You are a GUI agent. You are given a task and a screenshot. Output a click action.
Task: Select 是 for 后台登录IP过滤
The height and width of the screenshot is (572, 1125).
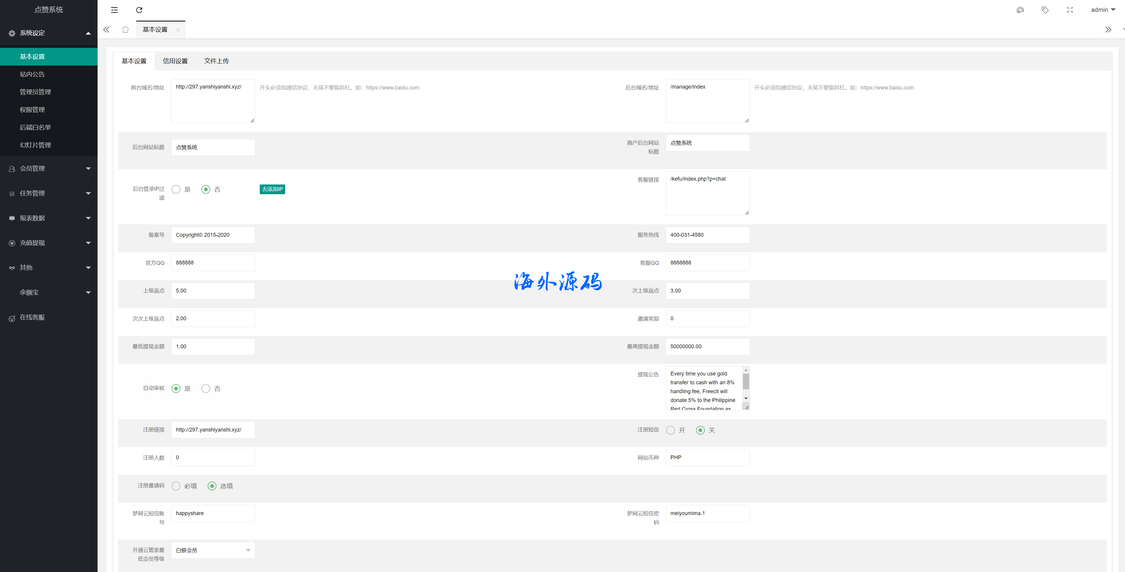click(176, 189)
